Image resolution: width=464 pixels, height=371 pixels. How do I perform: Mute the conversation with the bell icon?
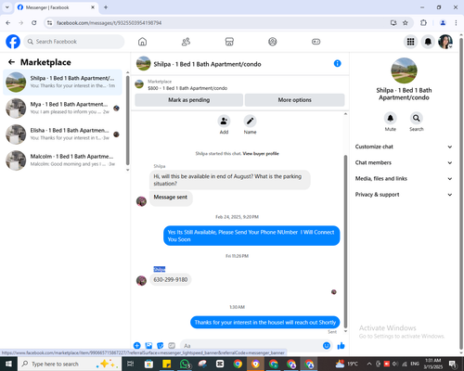pos(391,118)
